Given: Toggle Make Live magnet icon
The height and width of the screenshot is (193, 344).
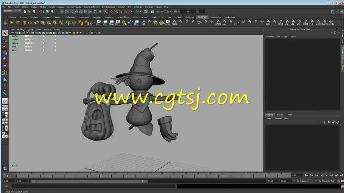Looking at the screenshot, I should click(x=130, y=12).
